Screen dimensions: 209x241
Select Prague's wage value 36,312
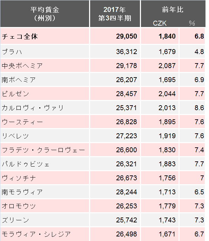coord(127,52)
